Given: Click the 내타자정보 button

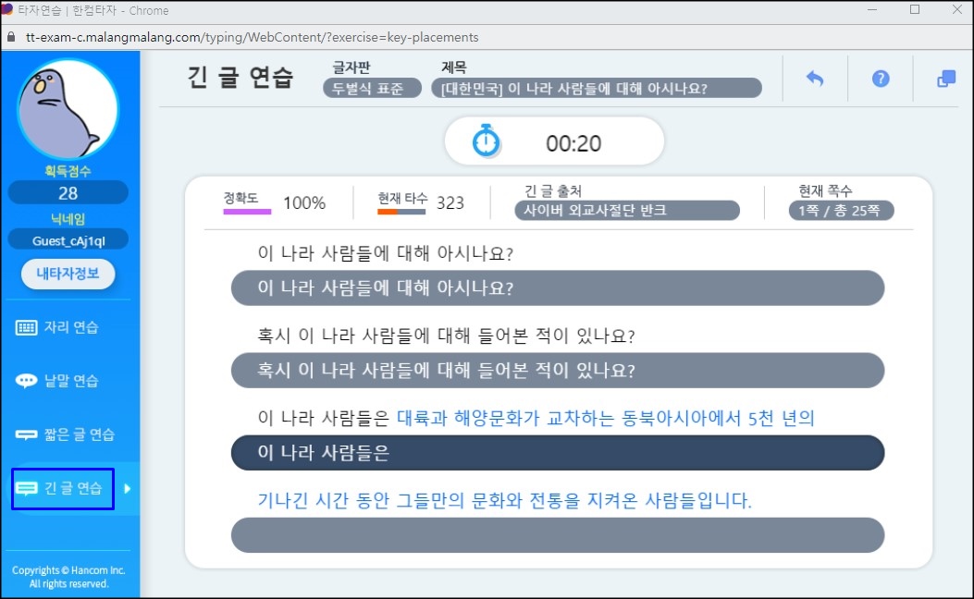Looking at the screenshot, I should (x=68, y=274).
